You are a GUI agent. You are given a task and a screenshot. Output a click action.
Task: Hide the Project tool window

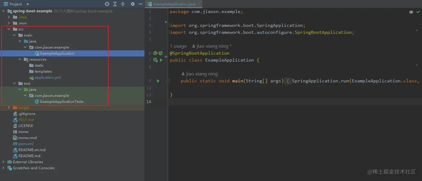[x=141, y=4]
